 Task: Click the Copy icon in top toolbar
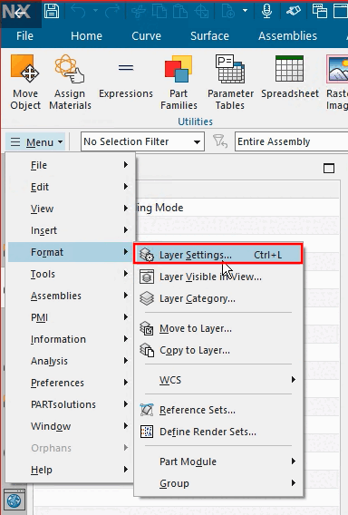159,12
